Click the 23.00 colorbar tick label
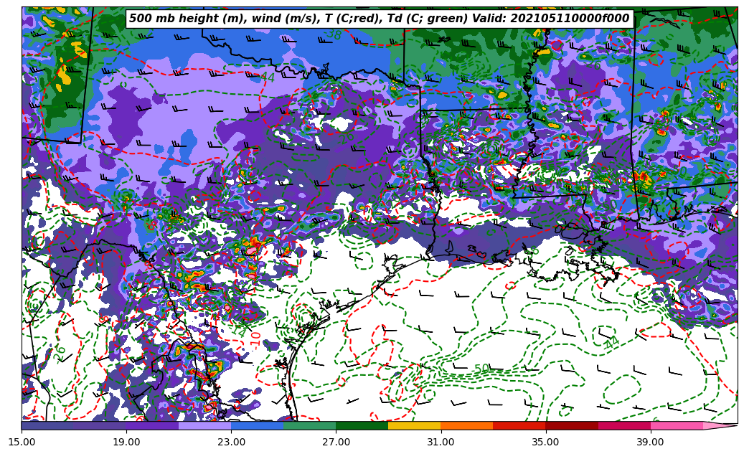 231,442
